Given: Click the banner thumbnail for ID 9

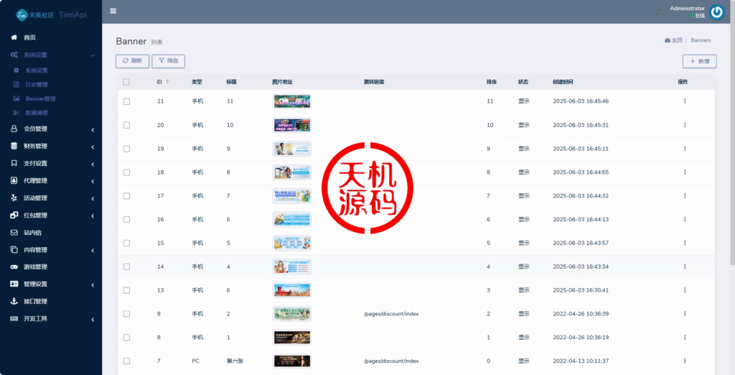Looking at the screenshot, I should point(292,314).
